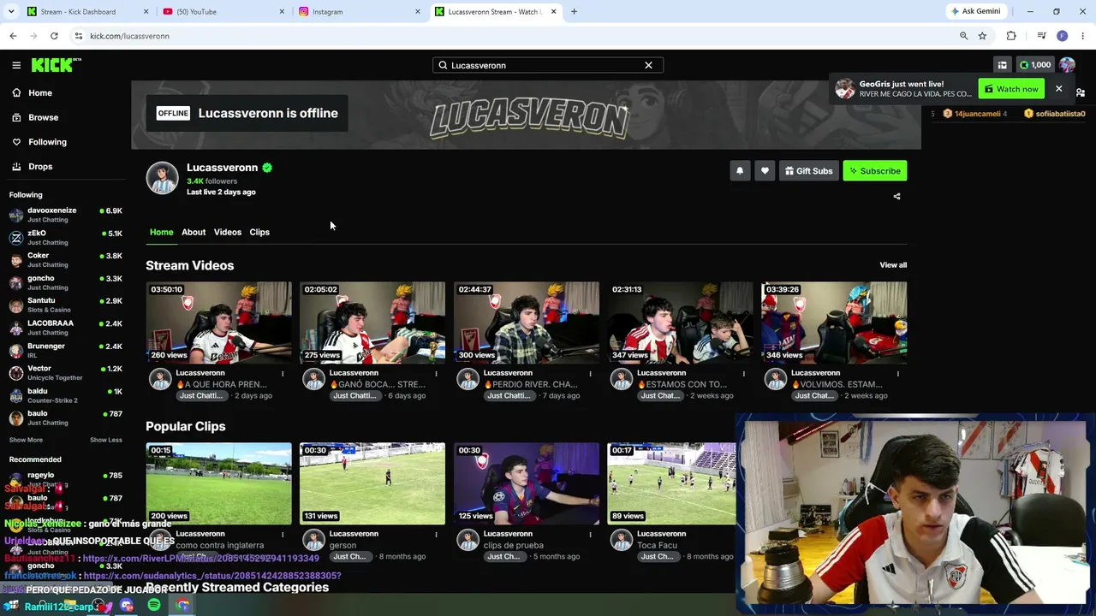Click the Gift Subs button
The height and width of the screenshot is (616, 1096).
point(808,171)
